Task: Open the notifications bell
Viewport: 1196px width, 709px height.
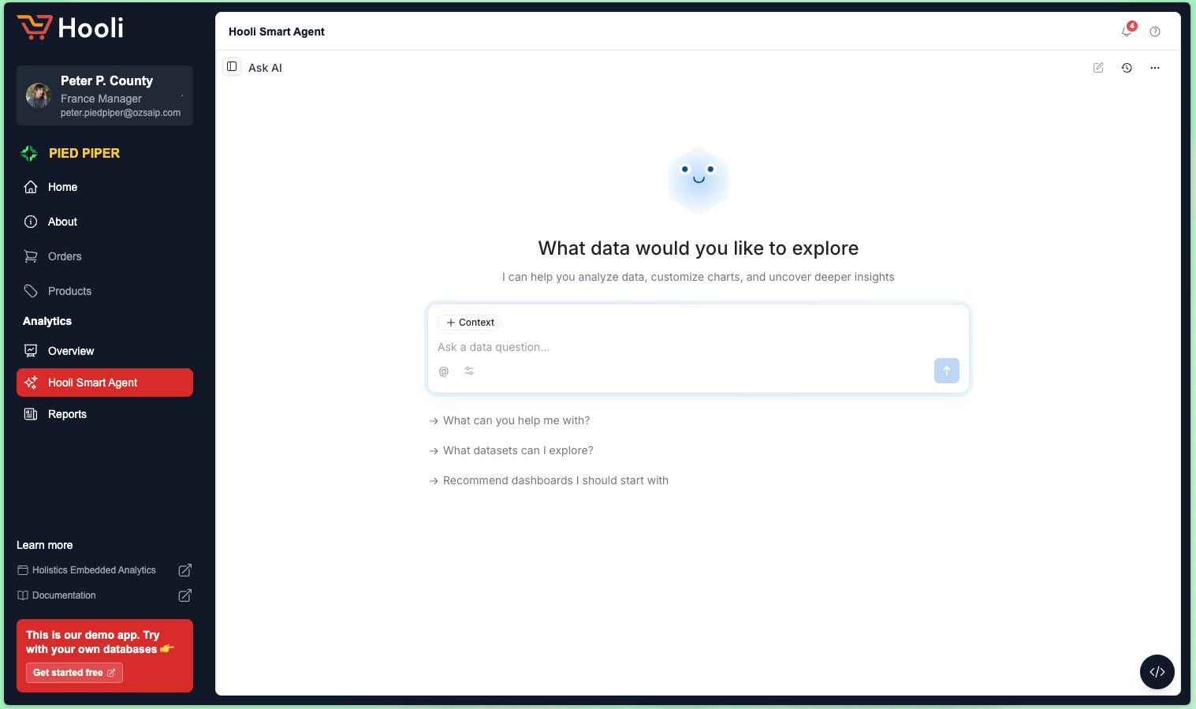Action: tap(1127, 32)
